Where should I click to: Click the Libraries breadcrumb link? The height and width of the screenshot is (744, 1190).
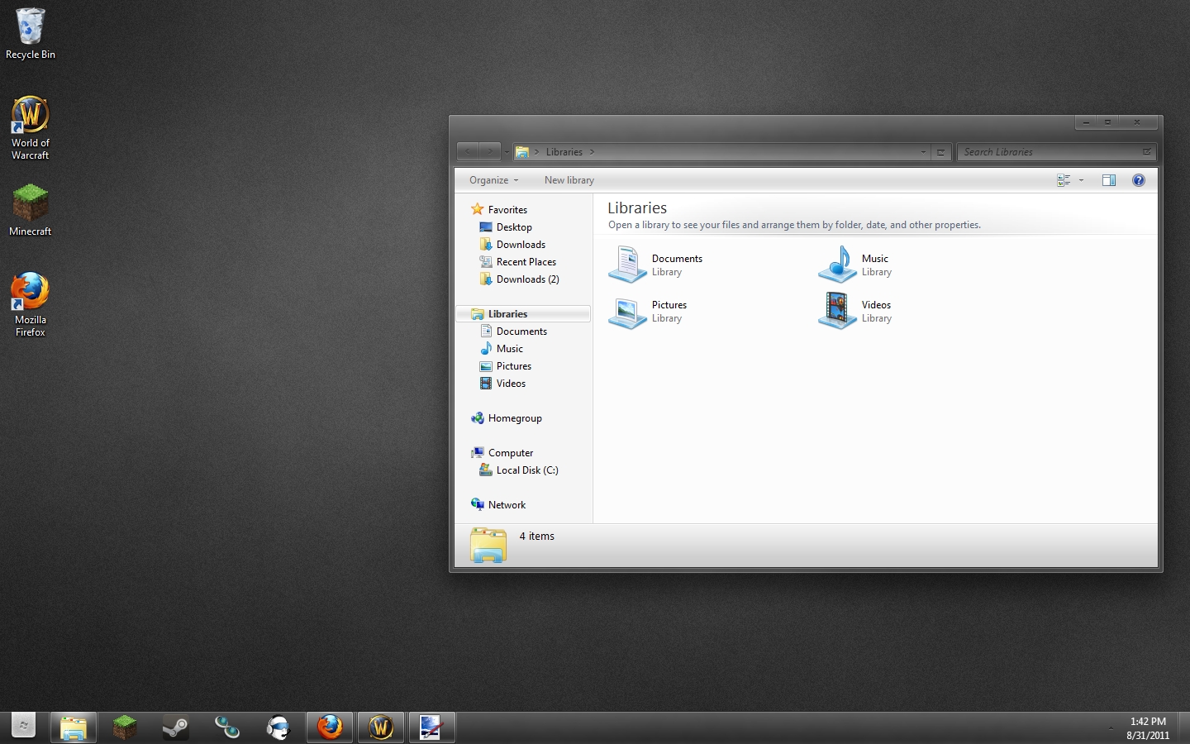click(564, 152)
